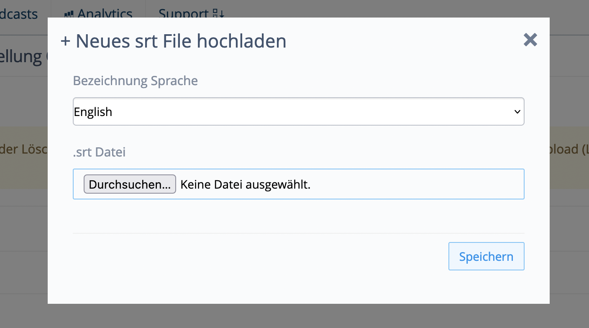Click the plus icon in dialog title
Screen dimensions: 589x328
[x=65, y=42]
